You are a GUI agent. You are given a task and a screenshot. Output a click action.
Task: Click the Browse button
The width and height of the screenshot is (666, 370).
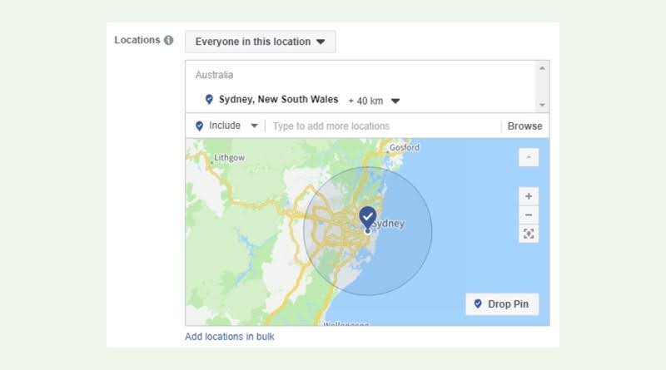click(524, 126)
